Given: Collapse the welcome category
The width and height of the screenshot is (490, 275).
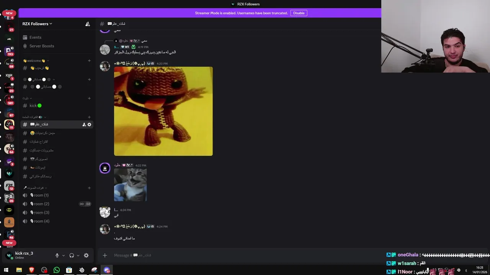Looking at the screenshot, I should coord(36,61).
